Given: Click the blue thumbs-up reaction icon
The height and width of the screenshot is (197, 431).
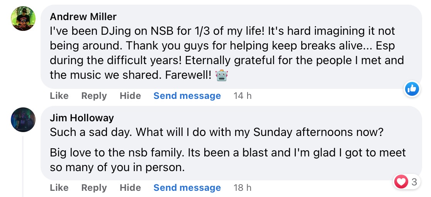Looking at the screenshot, I should pos(412,89).
